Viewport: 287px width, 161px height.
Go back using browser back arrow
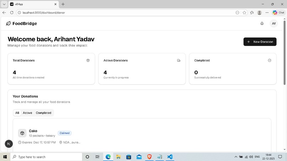click(4, 12)
